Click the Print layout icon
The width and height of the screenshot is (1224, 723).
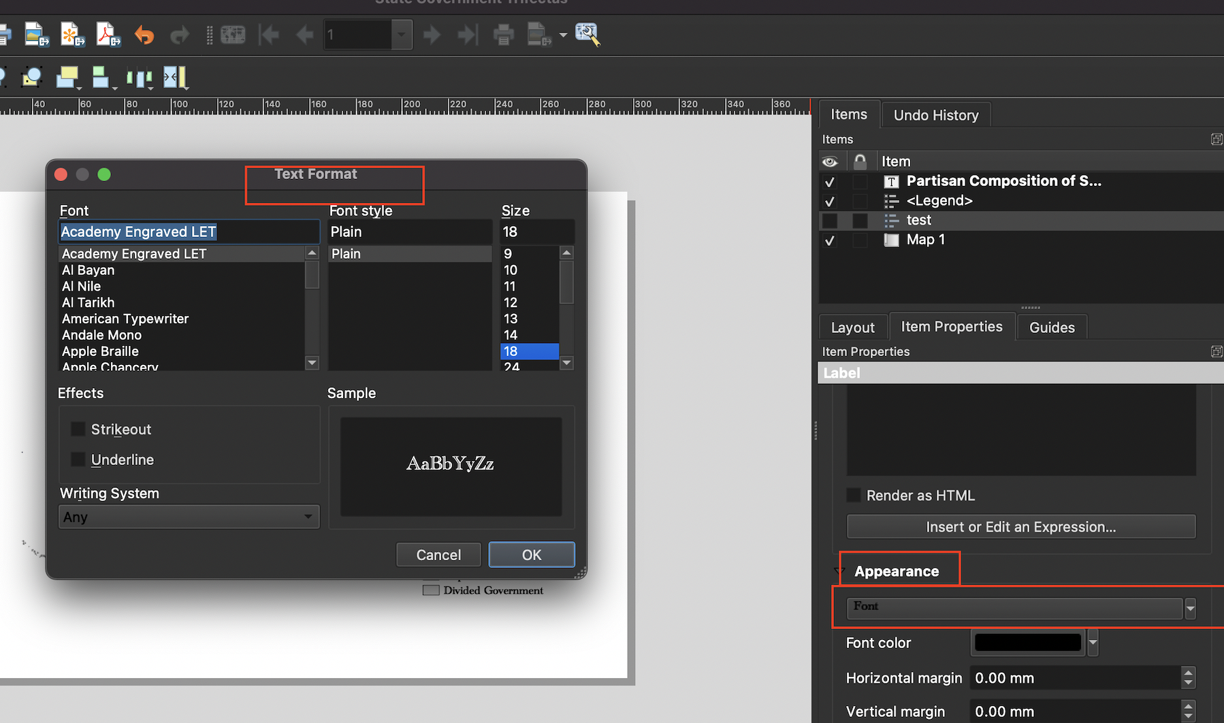click(x=504, y=34)
